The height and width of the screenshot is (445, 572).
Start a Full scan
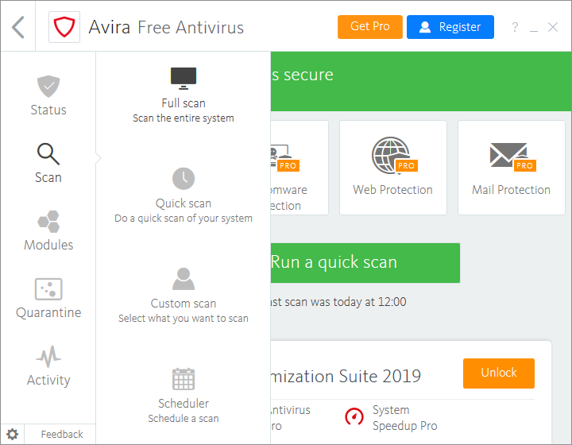click(x=184, y=95)
